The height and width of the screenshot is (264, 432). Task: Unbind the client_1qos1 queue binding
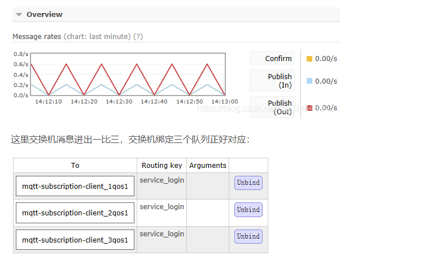pos(248,183)
